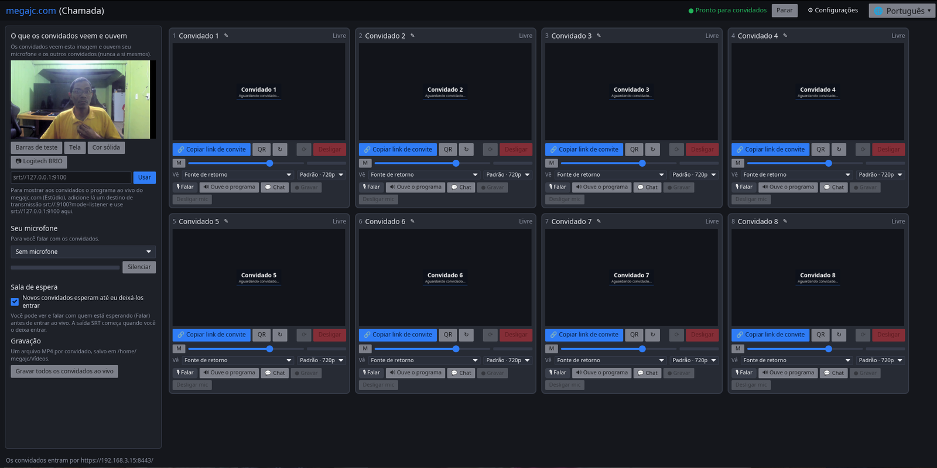This screenshot has height=468, width=937.
Task: Open Padrão 720p quality dropdown for Convidado 8
Action: click(x=880, y=360)
